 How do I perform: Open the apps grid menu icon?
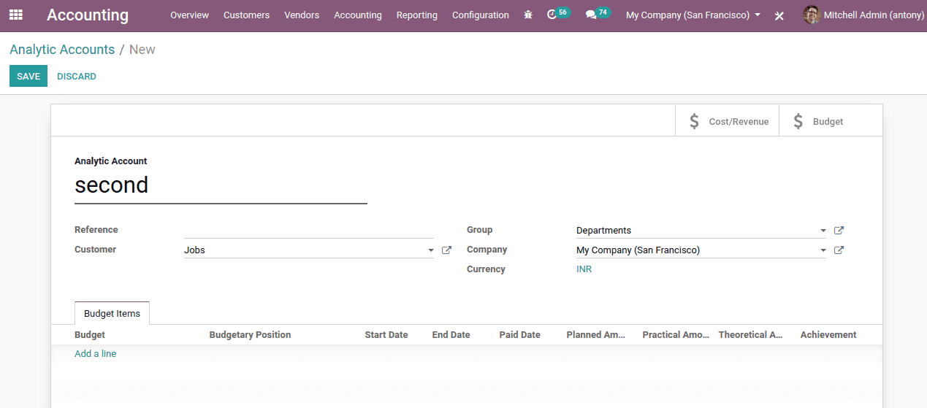pos(16,15)
